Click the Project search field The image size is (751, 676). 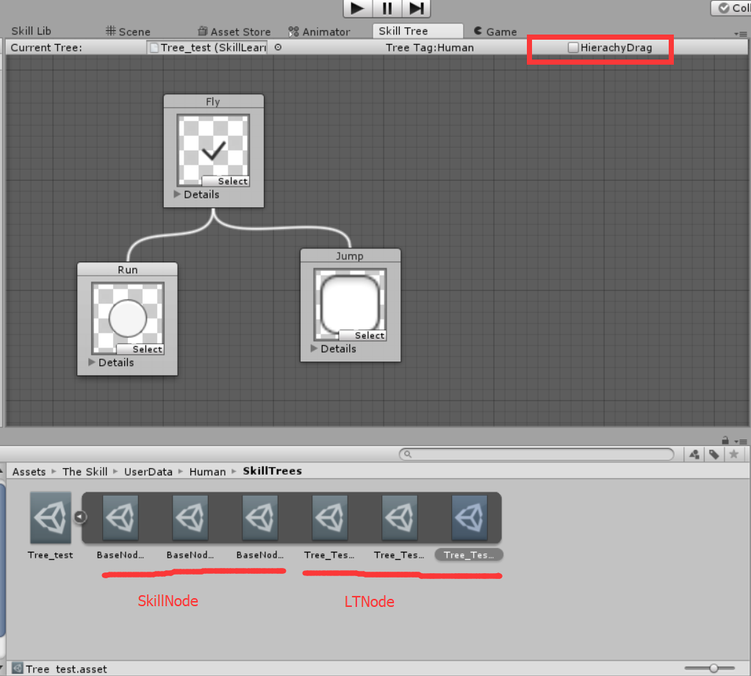(x=536, y=454)
